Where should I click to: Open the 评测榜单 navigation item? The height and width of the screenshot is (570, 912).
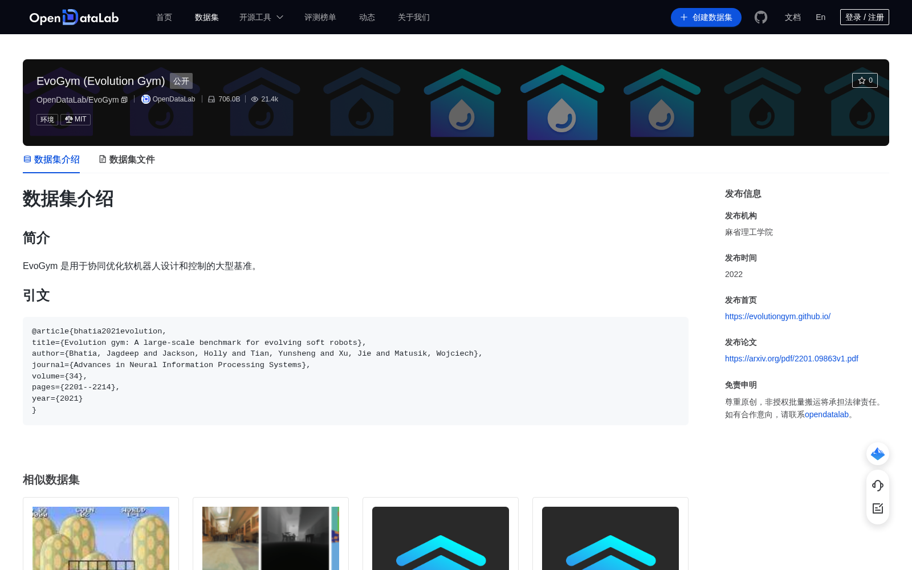320,17
